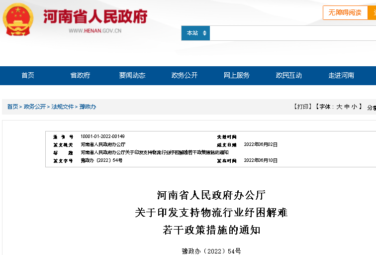Open 走进河南 in the navigation bar
This screenshot has height=255, width=376.
tap(341, 75)
